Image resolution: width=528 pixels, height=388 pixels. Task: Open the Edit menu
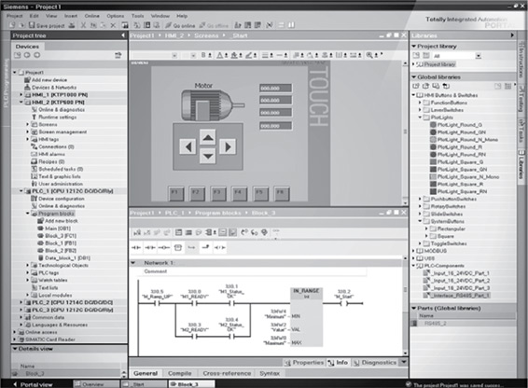(x=34, y=16)
